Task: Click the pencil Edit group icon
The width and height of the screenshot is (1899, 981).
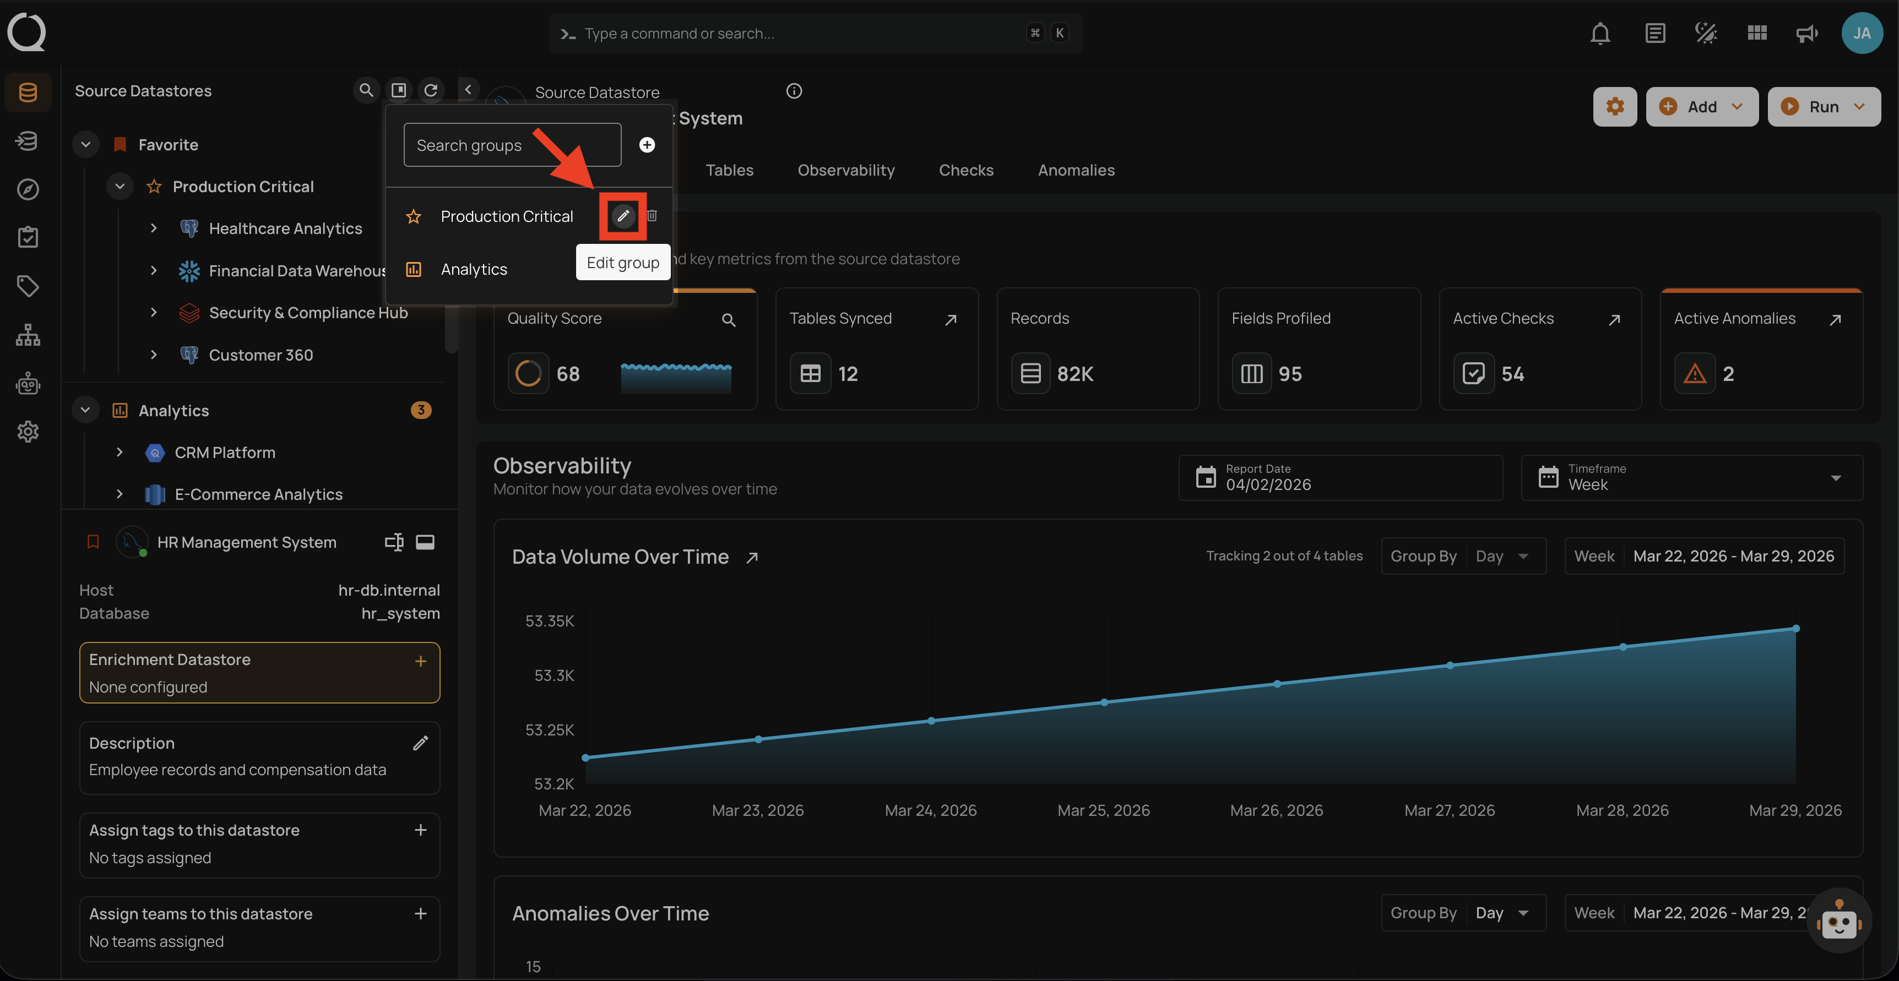Action: 623,216
